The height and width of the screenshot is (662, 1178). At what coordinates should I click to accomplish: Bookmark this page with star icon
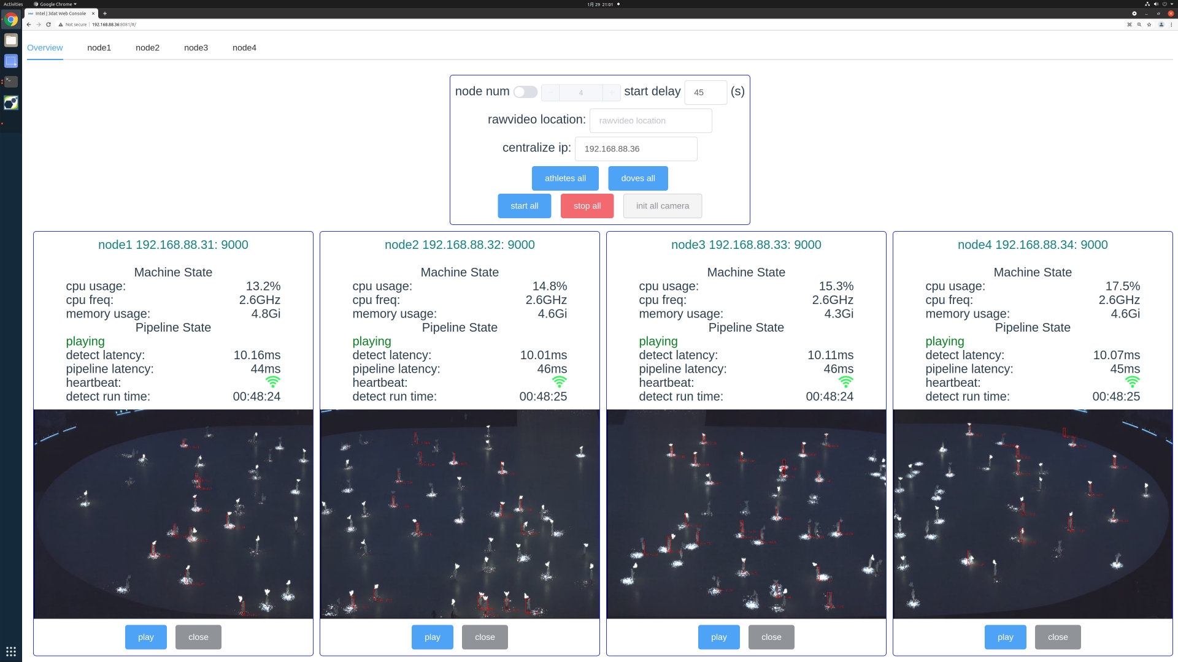(x=1149, y=25)
